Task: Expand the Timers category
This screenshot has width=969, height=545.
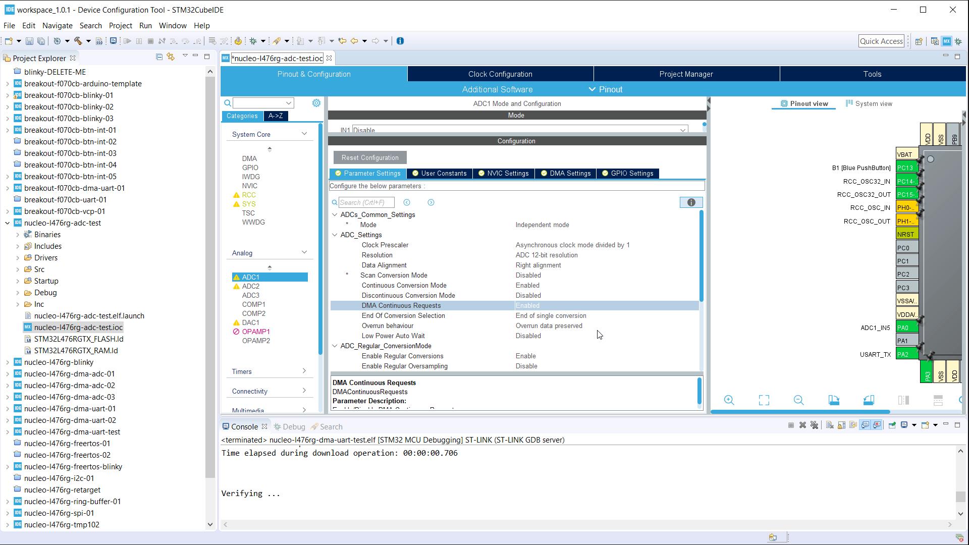Action: [x=304, y=371]
